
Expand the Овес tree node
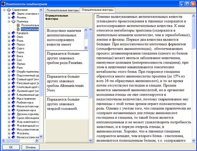(9, 37)
